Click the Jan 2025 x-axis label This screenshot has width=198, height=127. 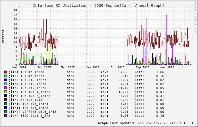(x=44, y=67)
